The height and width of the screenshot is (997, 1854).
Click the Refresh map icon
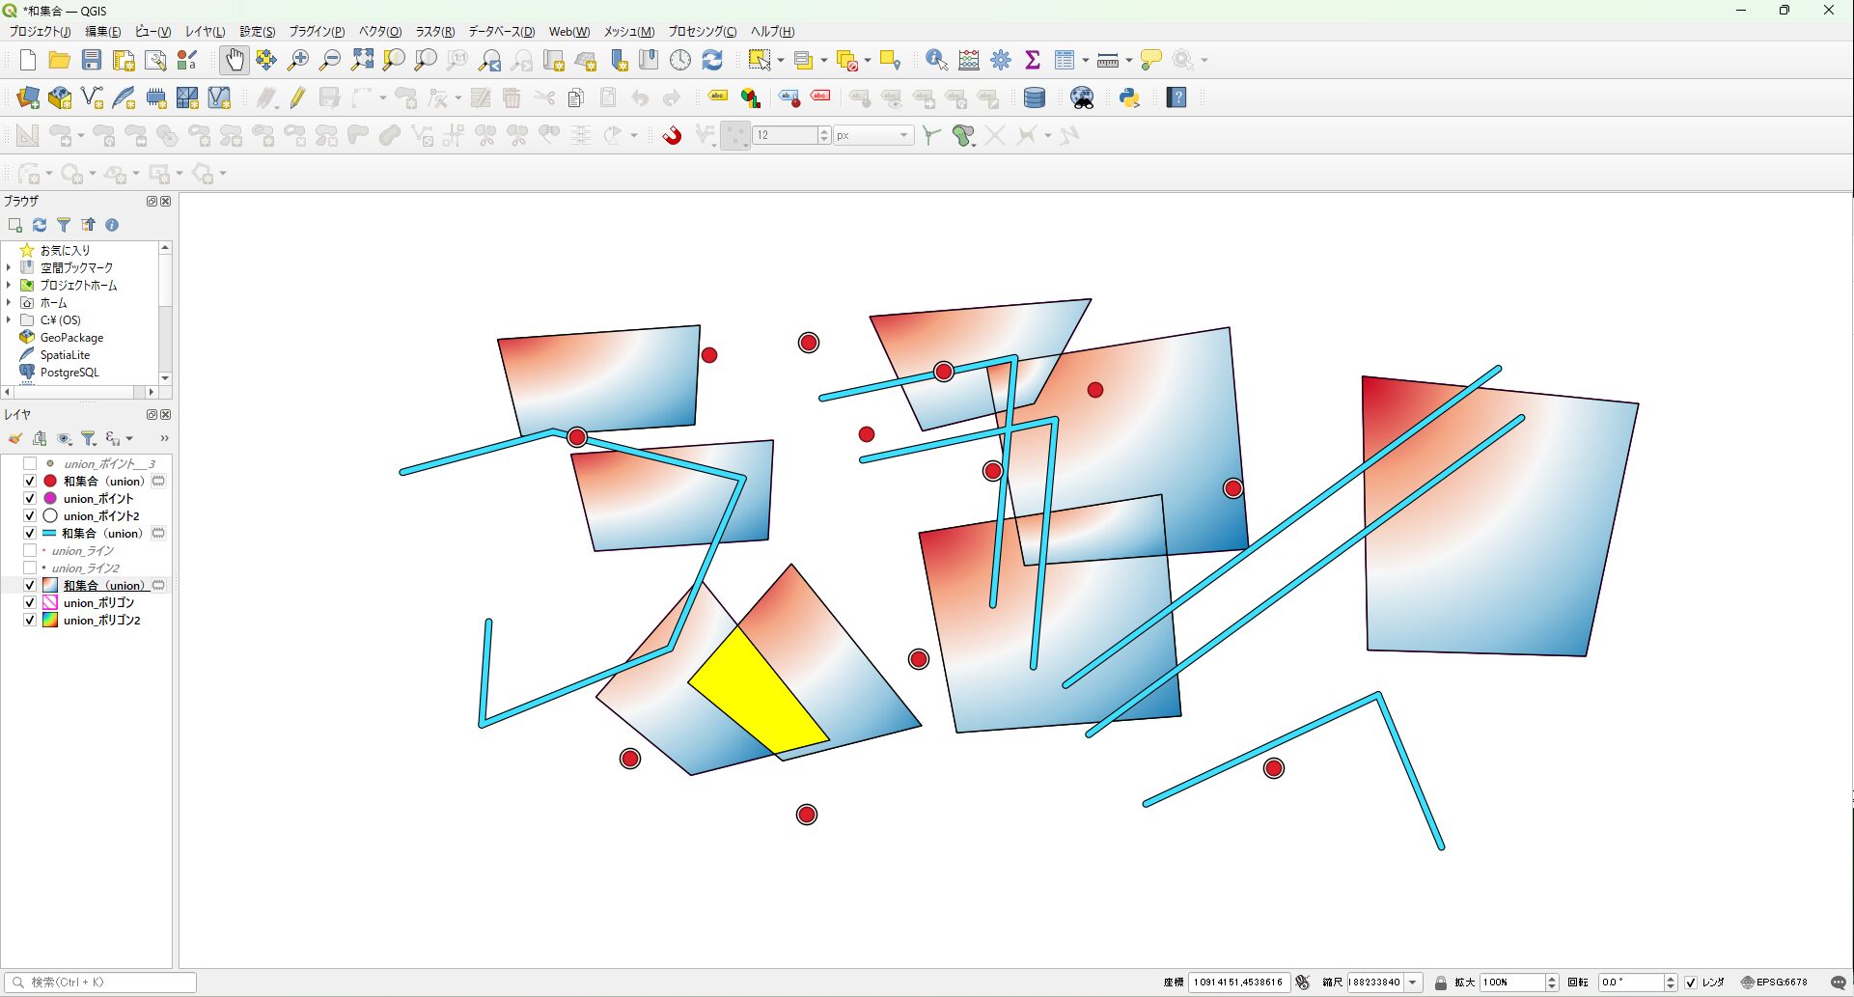[712, 60]
